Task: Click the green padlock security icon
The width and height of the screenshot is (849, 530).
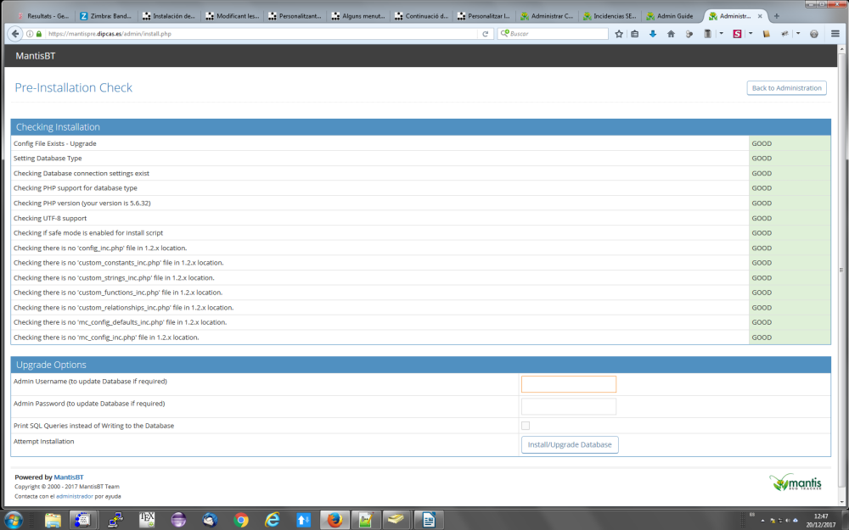Action: point(39,34)
